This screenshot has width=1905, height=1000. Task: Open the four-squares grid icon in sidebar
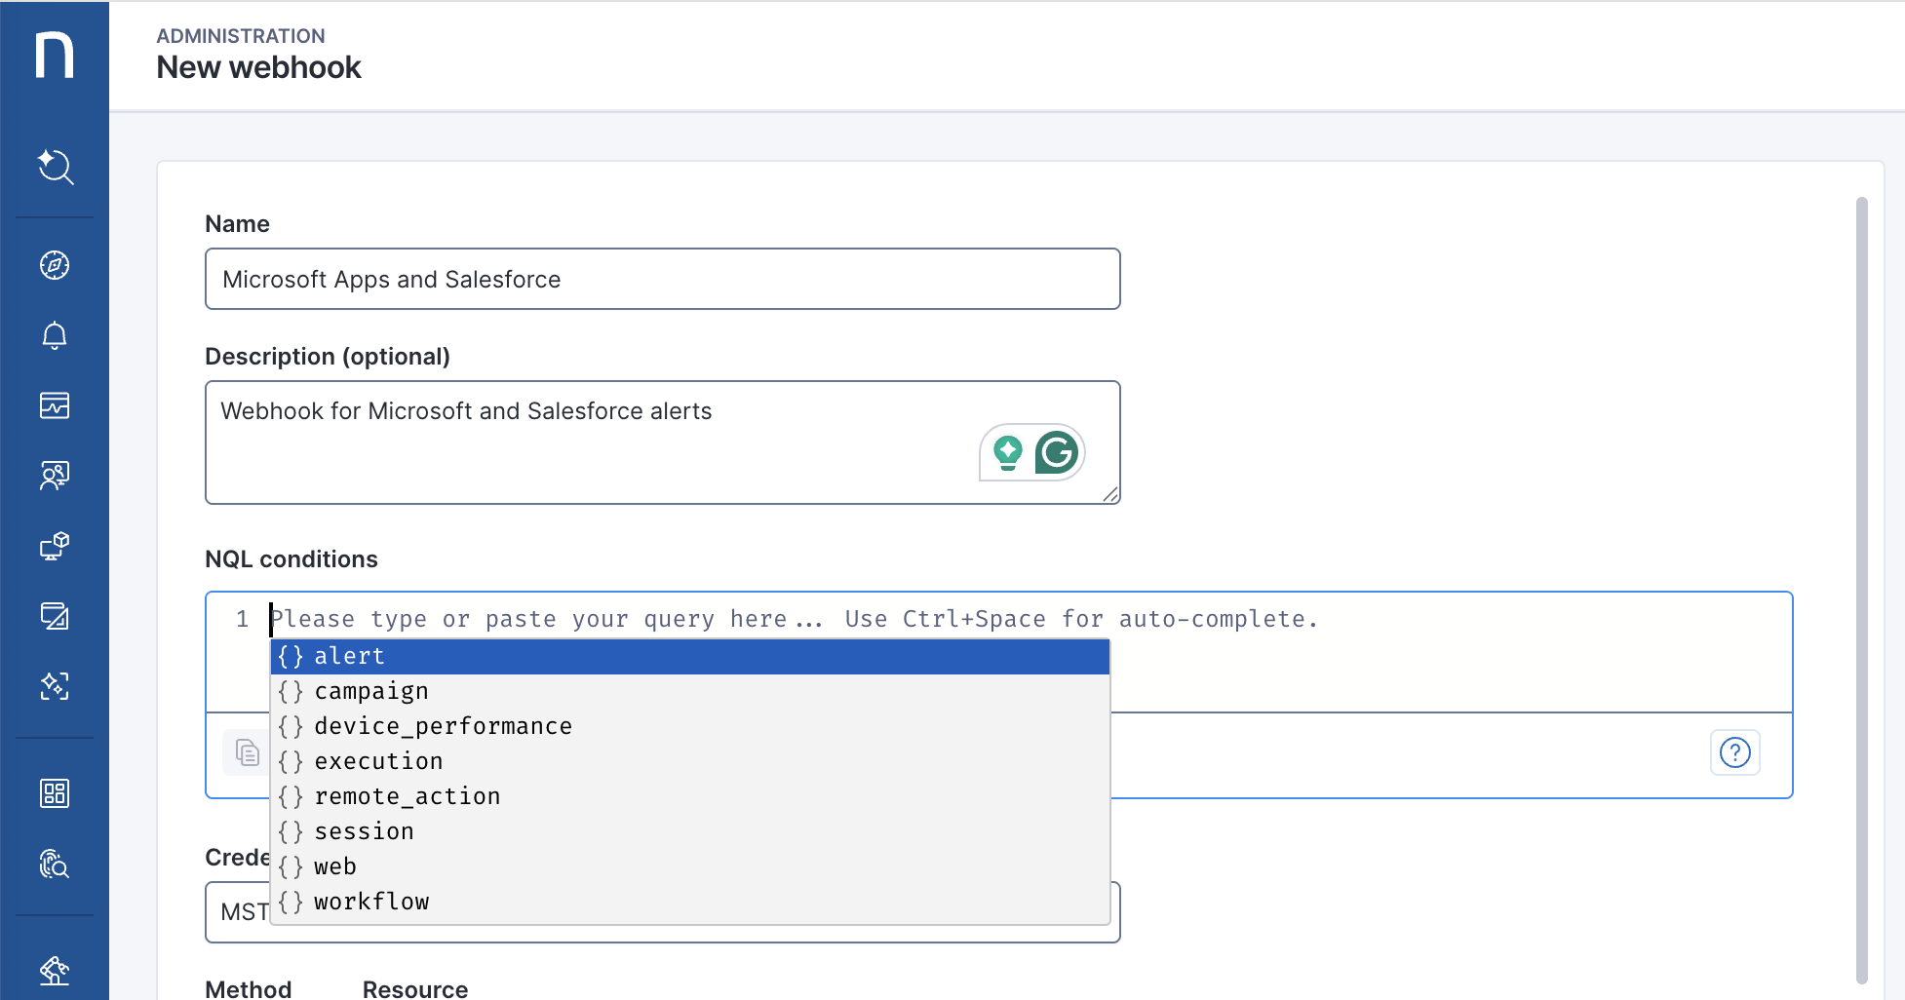[55, 793]
